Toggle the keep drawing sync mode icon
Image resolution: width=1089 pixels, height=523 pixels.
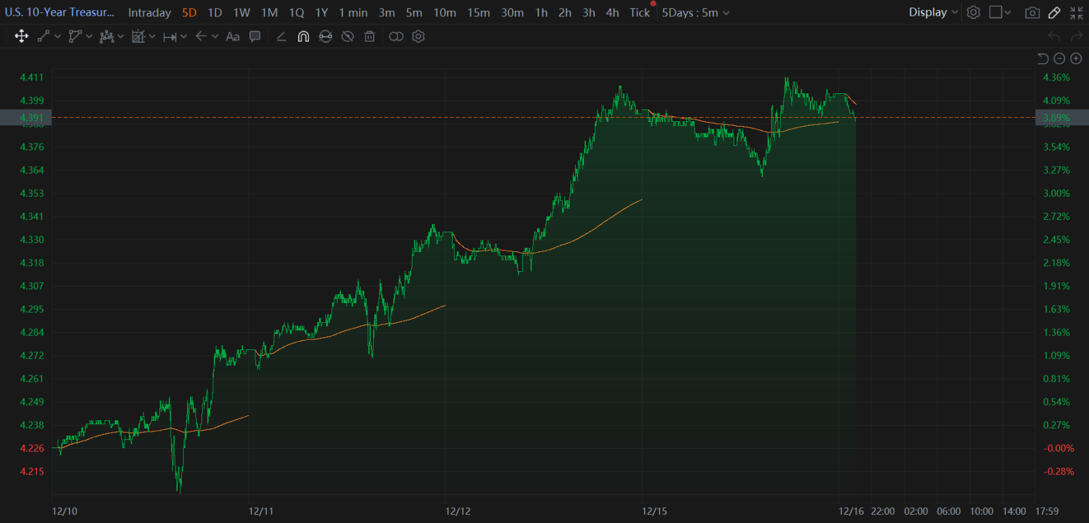[325, 36]
